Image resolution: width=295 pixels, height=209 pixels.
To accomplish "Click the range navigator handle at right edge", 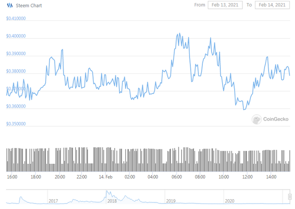I will 290,197.
